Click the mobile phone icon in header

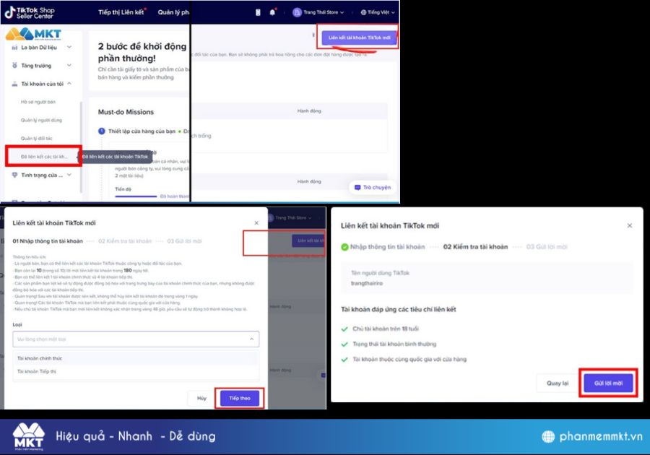(258, 12)
